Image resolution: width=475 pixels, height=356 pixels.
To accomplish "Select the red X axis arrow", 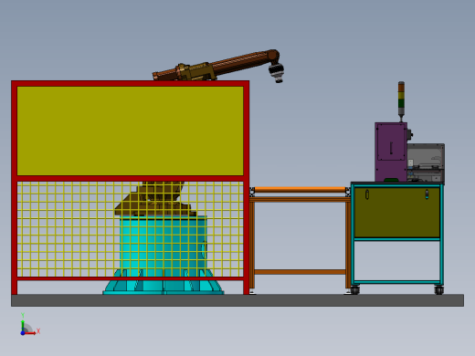I will pyautogui.click(x=30, y=333).
